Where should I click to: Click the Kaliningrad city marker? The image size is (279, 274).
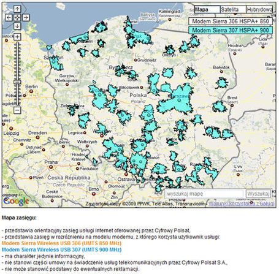coord(170,20)
